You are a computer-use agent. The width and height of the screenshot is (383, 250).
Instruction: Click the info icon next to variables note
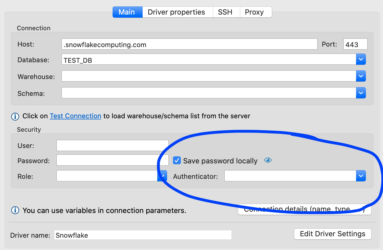(15, 210)
